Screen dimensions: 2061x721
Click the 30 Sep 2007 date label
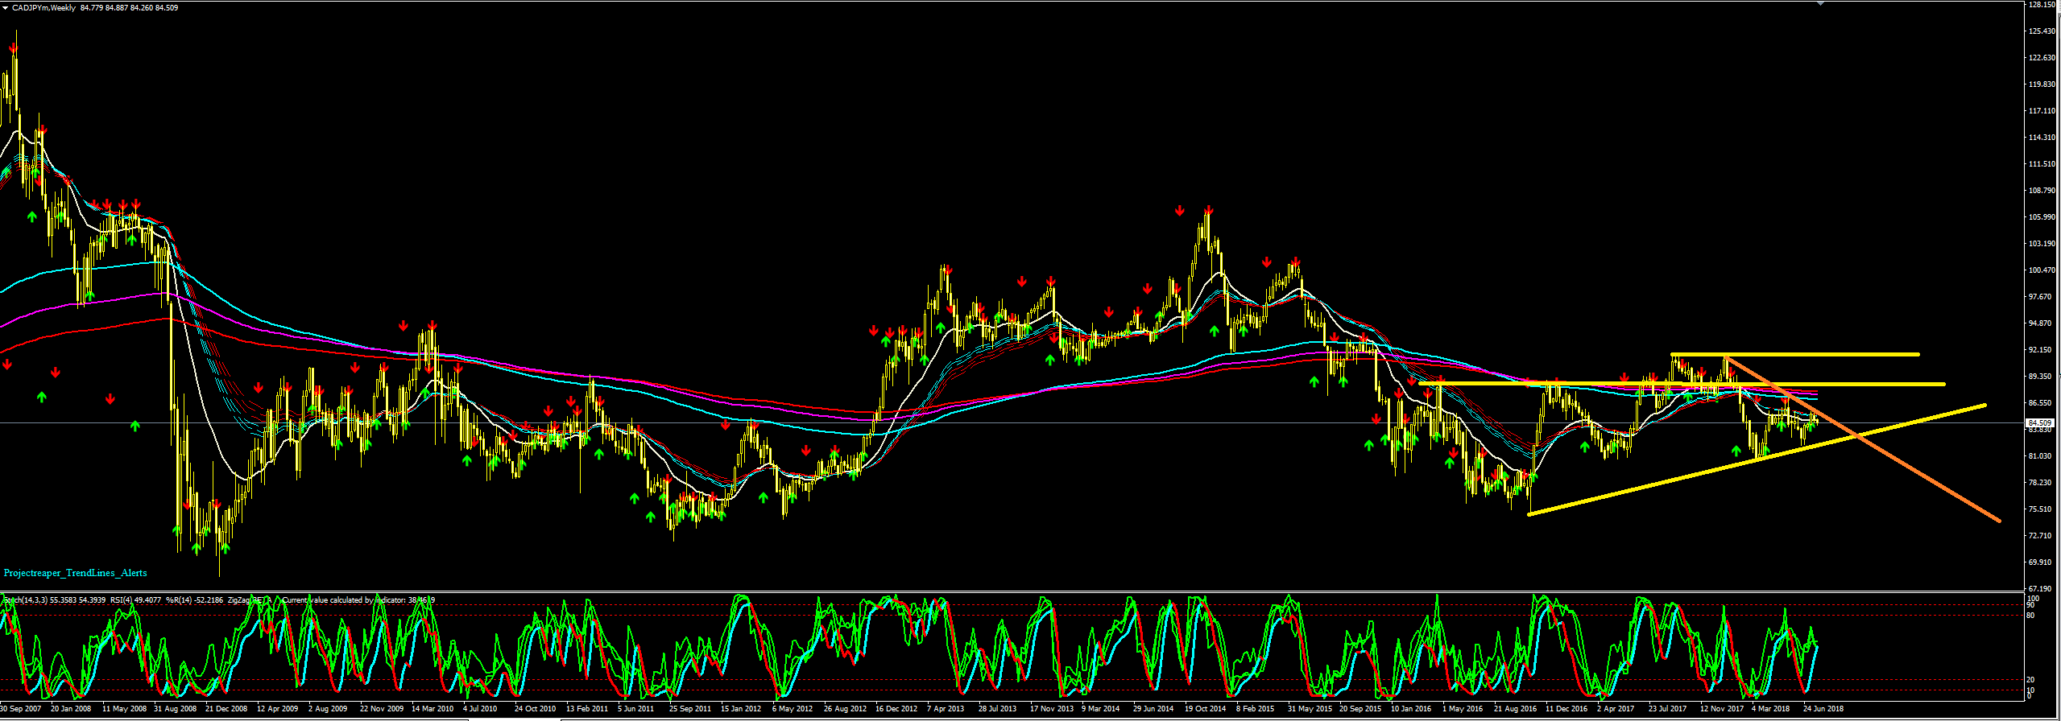(x=20, y=709)
